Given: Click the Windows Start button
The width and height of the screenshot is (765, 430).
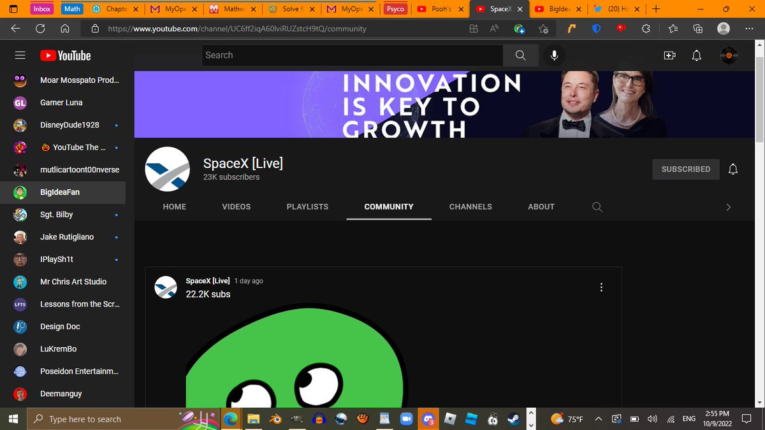Looking at the screenshot, I should tap(13, 419).
